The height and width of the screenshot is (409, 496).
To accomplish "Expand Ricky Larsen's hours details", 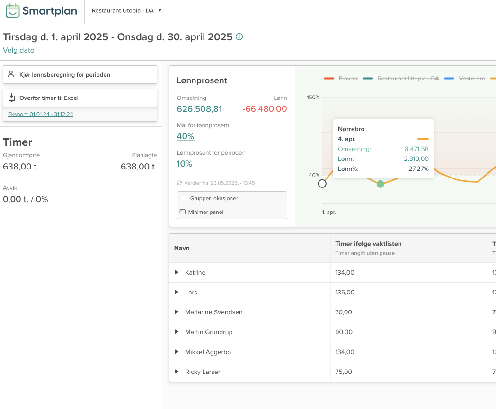I will 177,372.
